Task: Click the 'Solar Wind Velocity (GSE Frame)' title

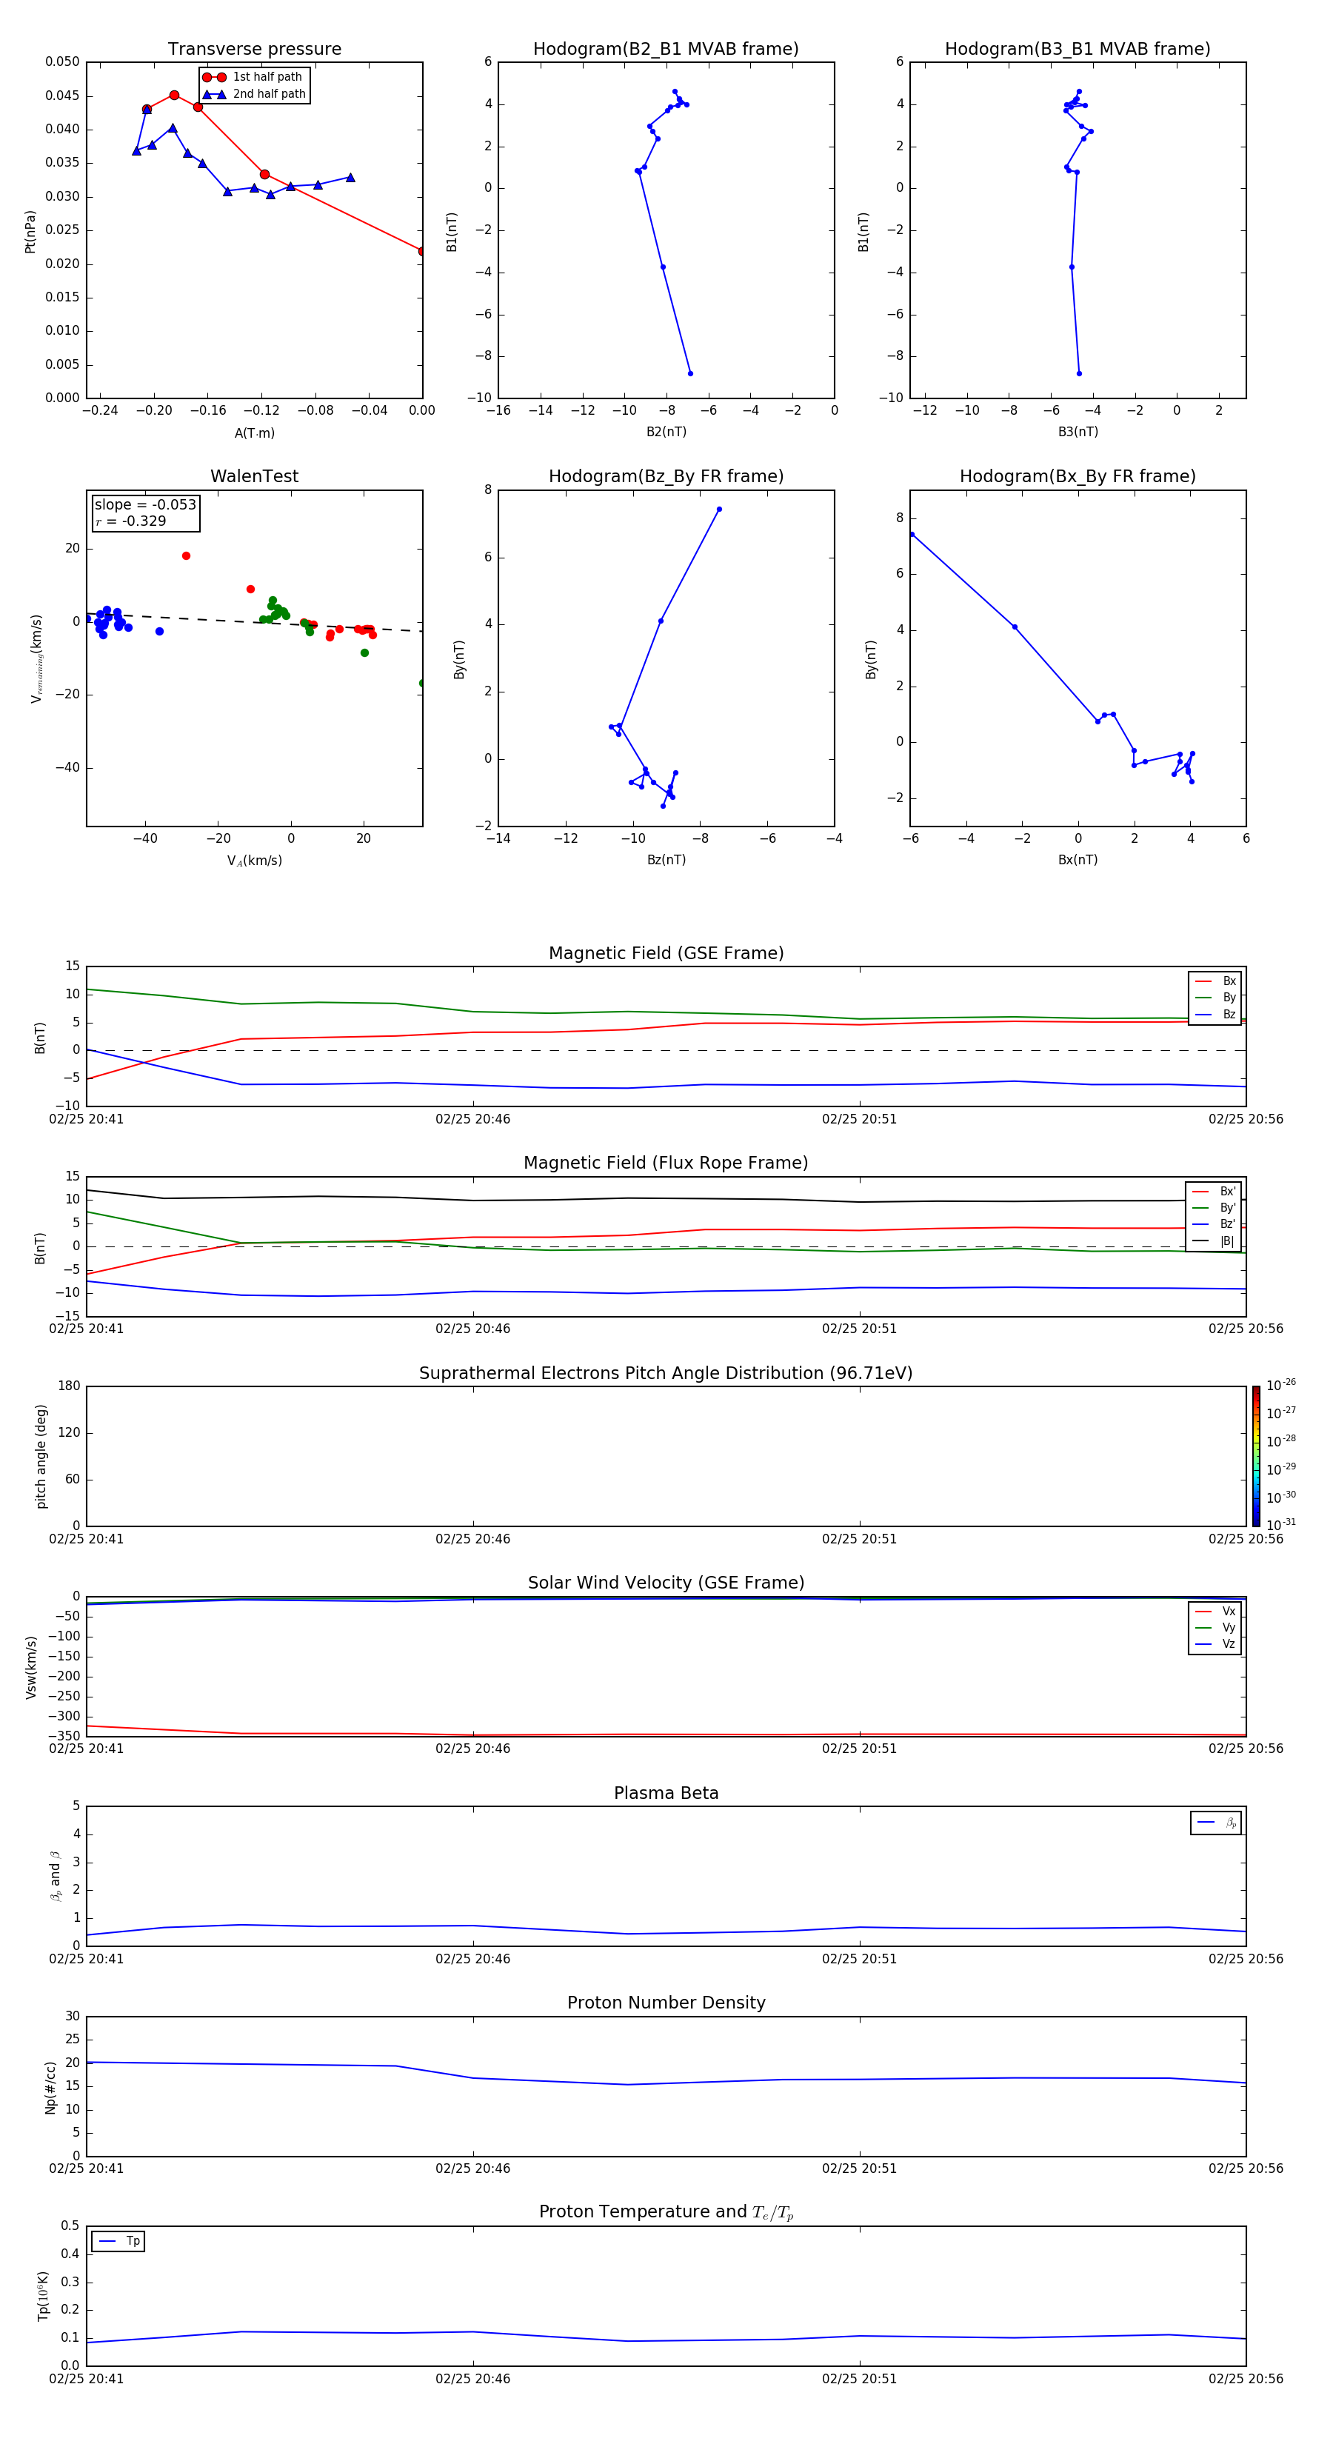Action: click(666, 1583)
